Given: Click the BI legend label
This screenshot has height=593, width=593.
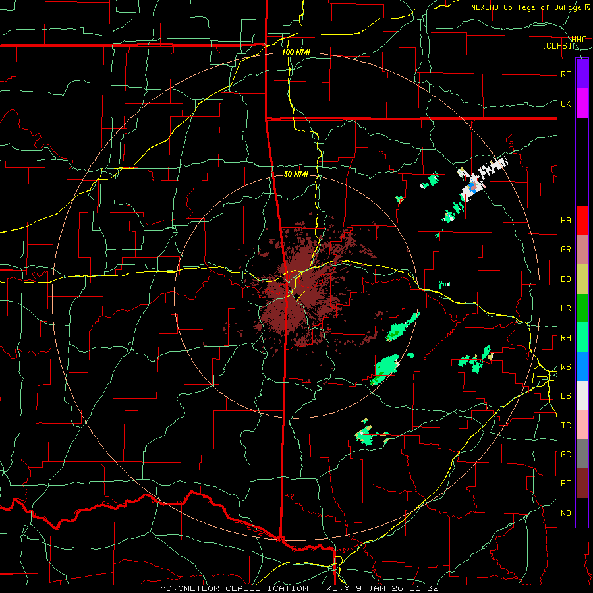Looking at the screenshot, I should 565,484.
